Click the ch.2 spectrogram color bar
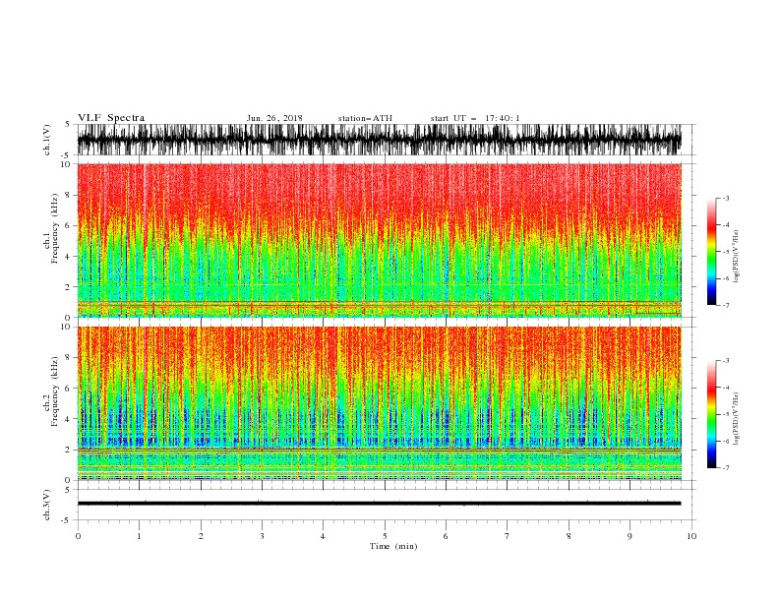Image resolution: width=779 pixels, height=602 pixels. (x=711, y=414)
